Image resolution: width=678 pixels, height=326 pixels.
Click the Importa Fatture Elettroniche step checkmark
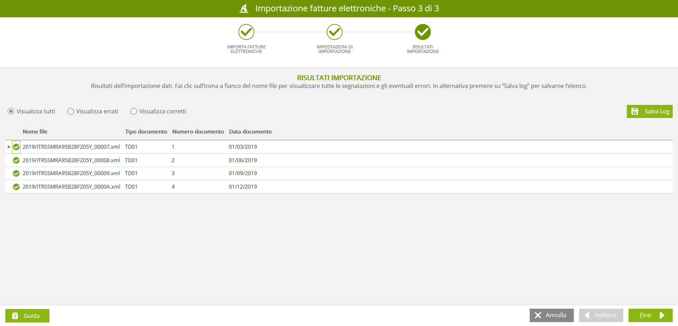pos(246,32)
